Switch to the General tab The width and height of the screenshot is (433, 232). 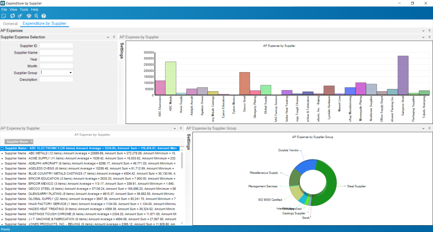pos(10,24)
